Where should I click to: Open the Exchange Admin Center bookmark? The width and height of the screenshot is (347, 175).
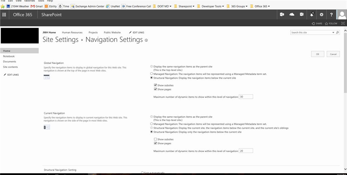tap(88, 6)
